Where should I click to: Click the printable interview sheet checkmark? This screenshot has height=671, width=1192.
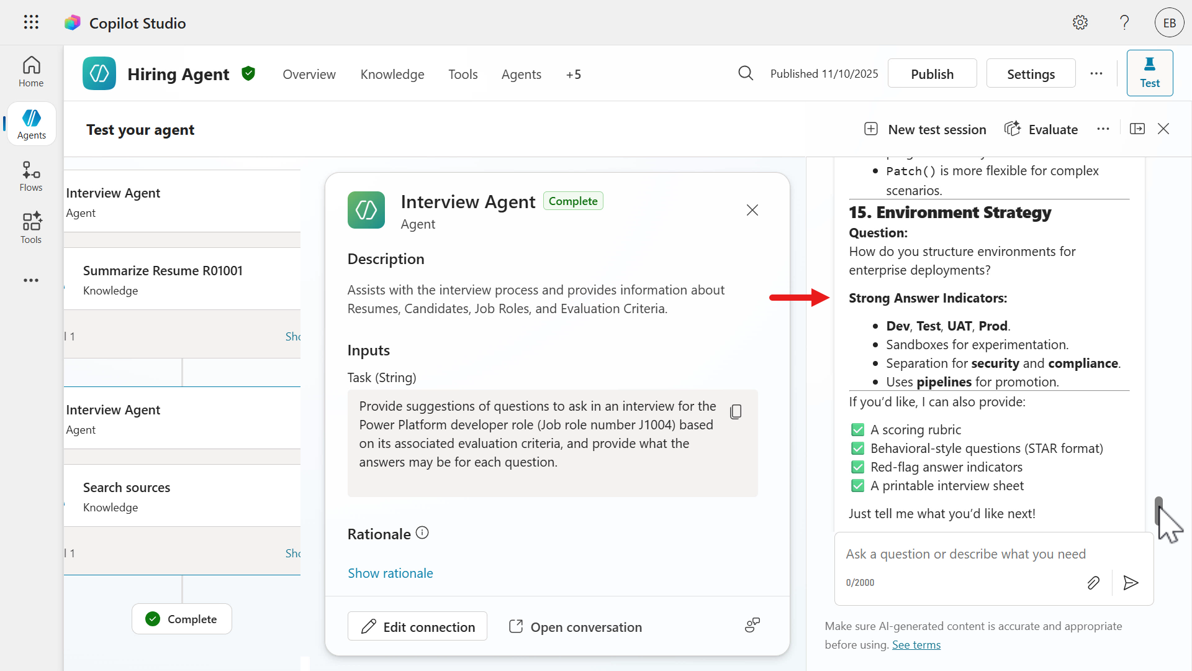tap(857, 486)
